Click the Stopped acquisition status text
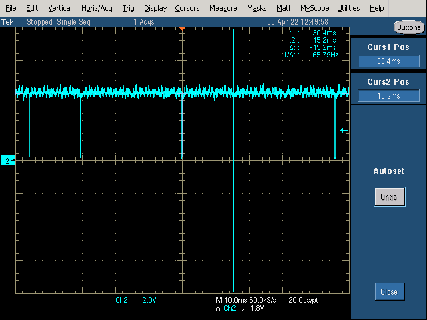The height and width of the screenshot is (320, 427). pyautogui.click(x=39, y=22)
